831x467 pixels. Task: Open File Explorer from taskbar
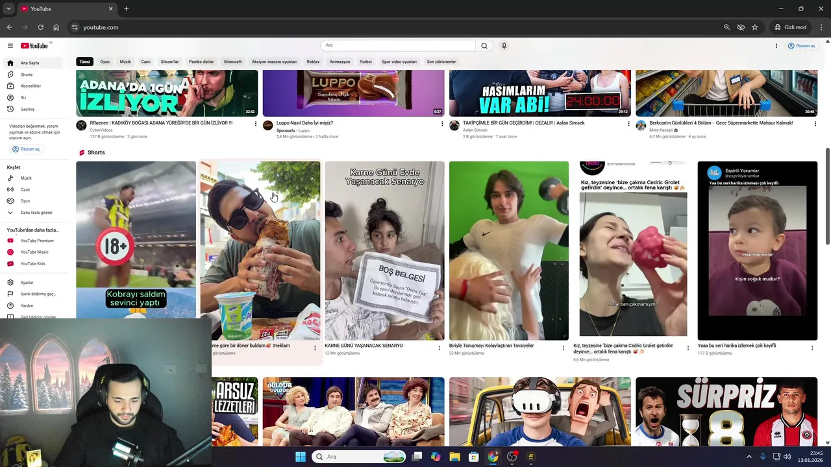454,457
